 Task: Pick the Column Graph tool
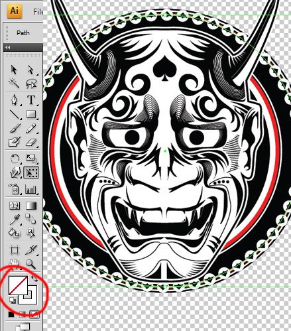coord(30,189)
